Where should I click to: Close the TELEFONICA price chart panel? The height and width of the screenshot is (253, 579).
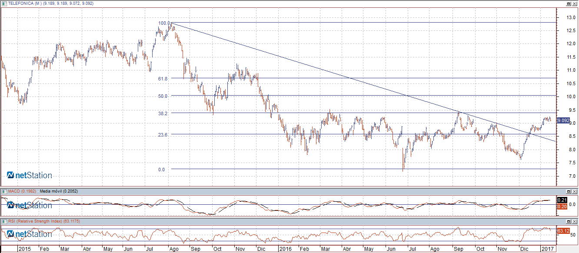[575, 3]
